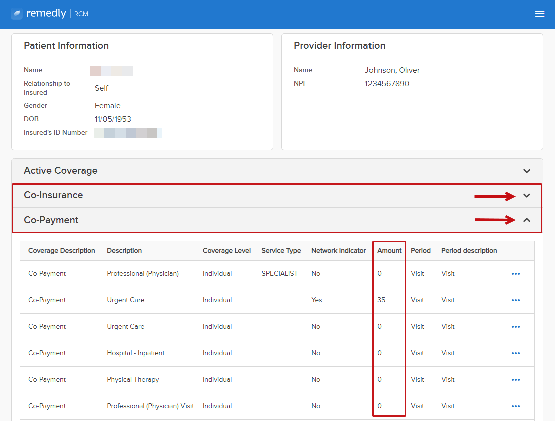555x421 pixels.
Task: Expand the Co-Insurance section chevron
Action: (x=527, y=195)
